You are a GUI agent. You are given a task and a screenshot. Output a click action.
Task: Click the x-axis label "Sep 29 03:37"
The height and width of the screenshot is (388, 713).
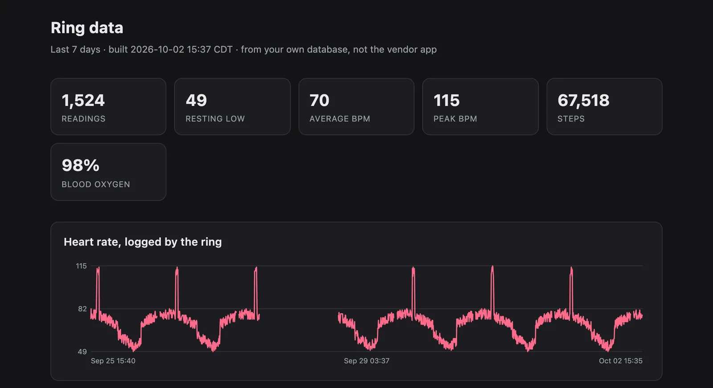point(367,361)
